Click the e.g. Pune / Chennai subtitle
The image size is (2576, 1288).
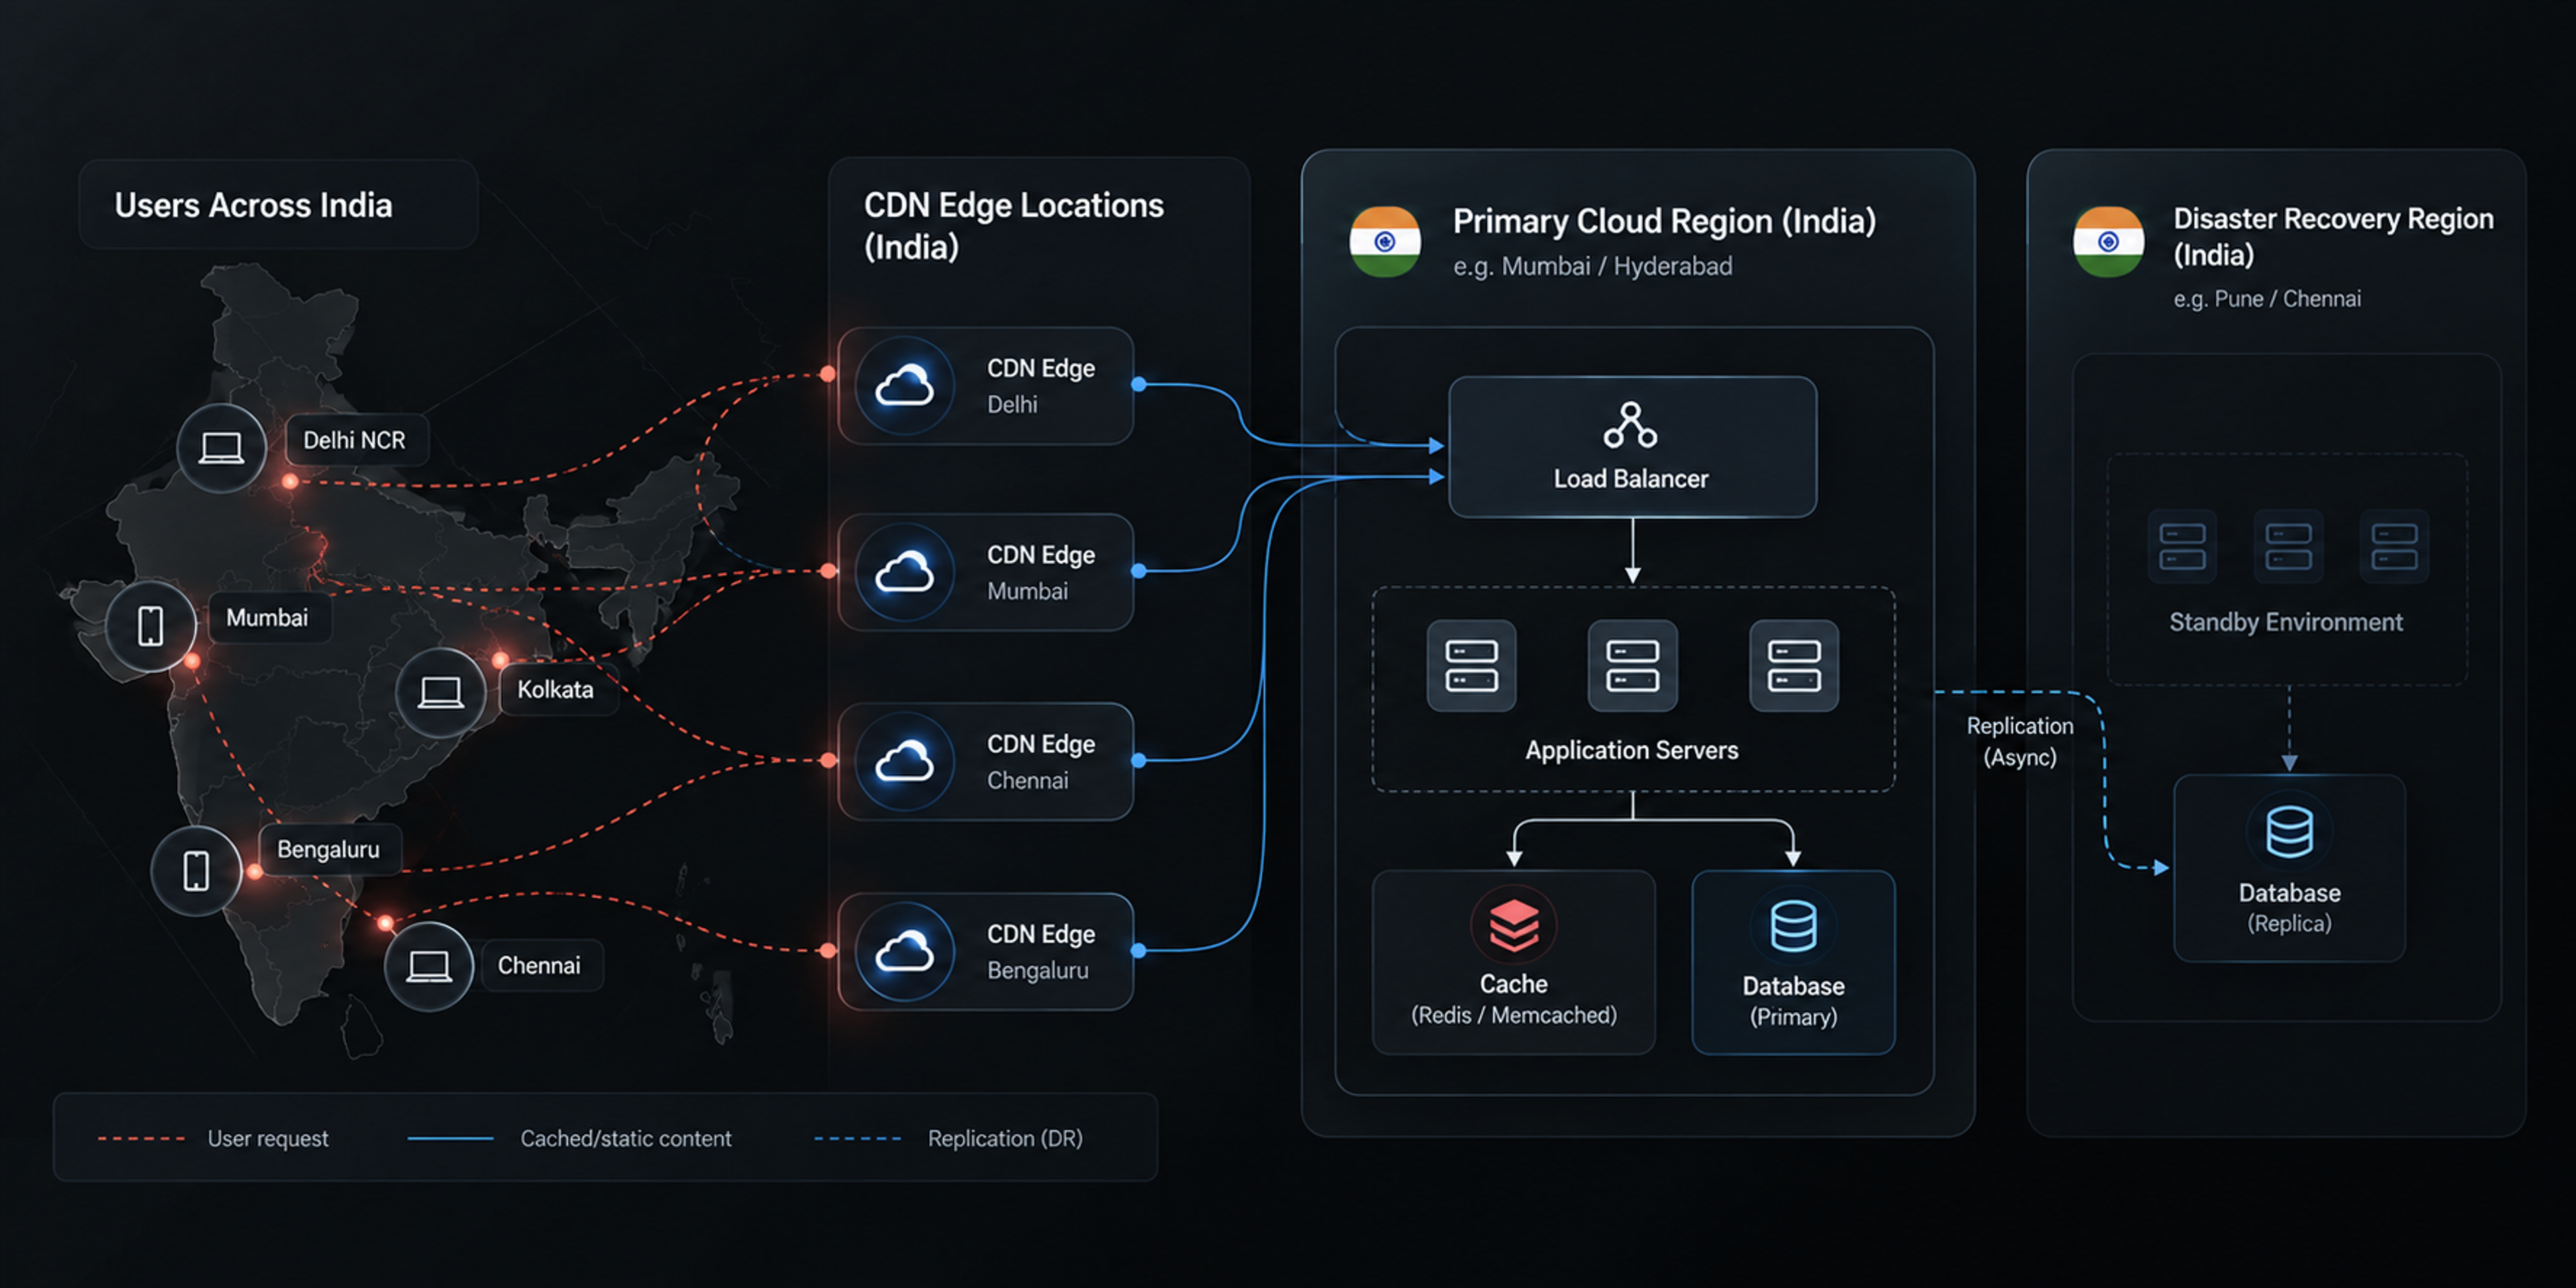[x=2267, y=298]
